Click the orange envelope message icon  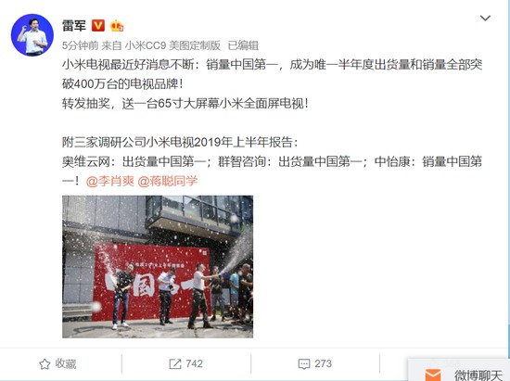pyautogui.click(x=433, y=375)
